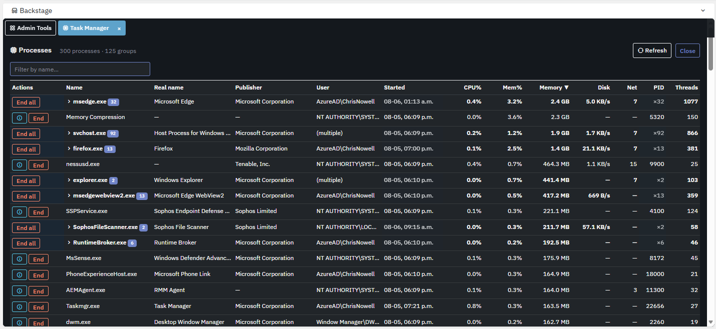Click the Backstage header icon

pyautogui.click(x=14, y=10)
